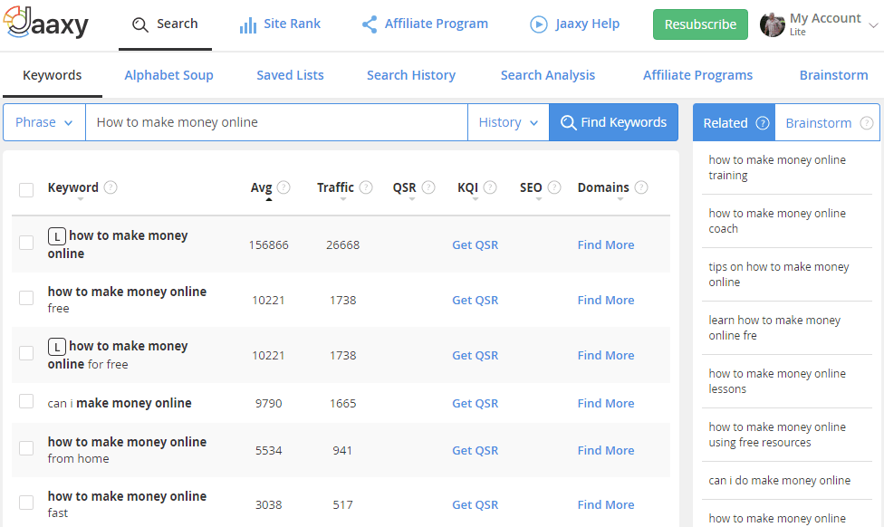Click related keyword 'how to make money online training'

pyautogui.click(x=777, y=168)
